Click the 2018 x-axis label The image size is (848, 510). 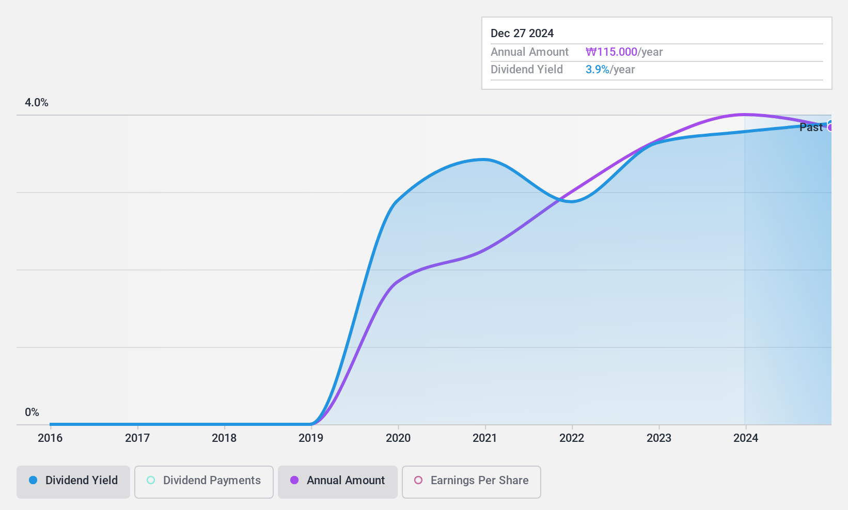click(224, 438)
